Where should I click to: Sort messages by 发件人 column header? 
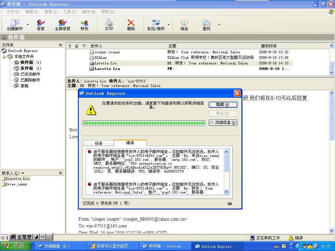click(127, 46)
